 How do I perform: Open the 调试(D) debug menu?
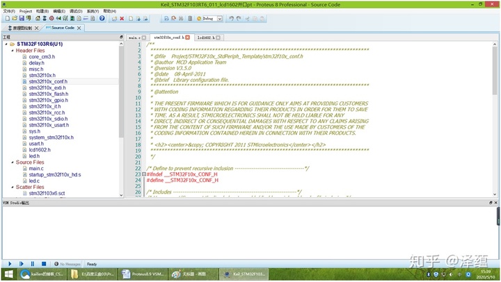(76, 11)
